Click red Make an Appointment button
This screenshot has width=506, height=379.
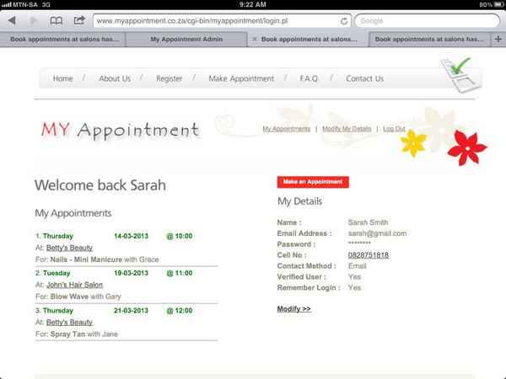pos(313,182)
